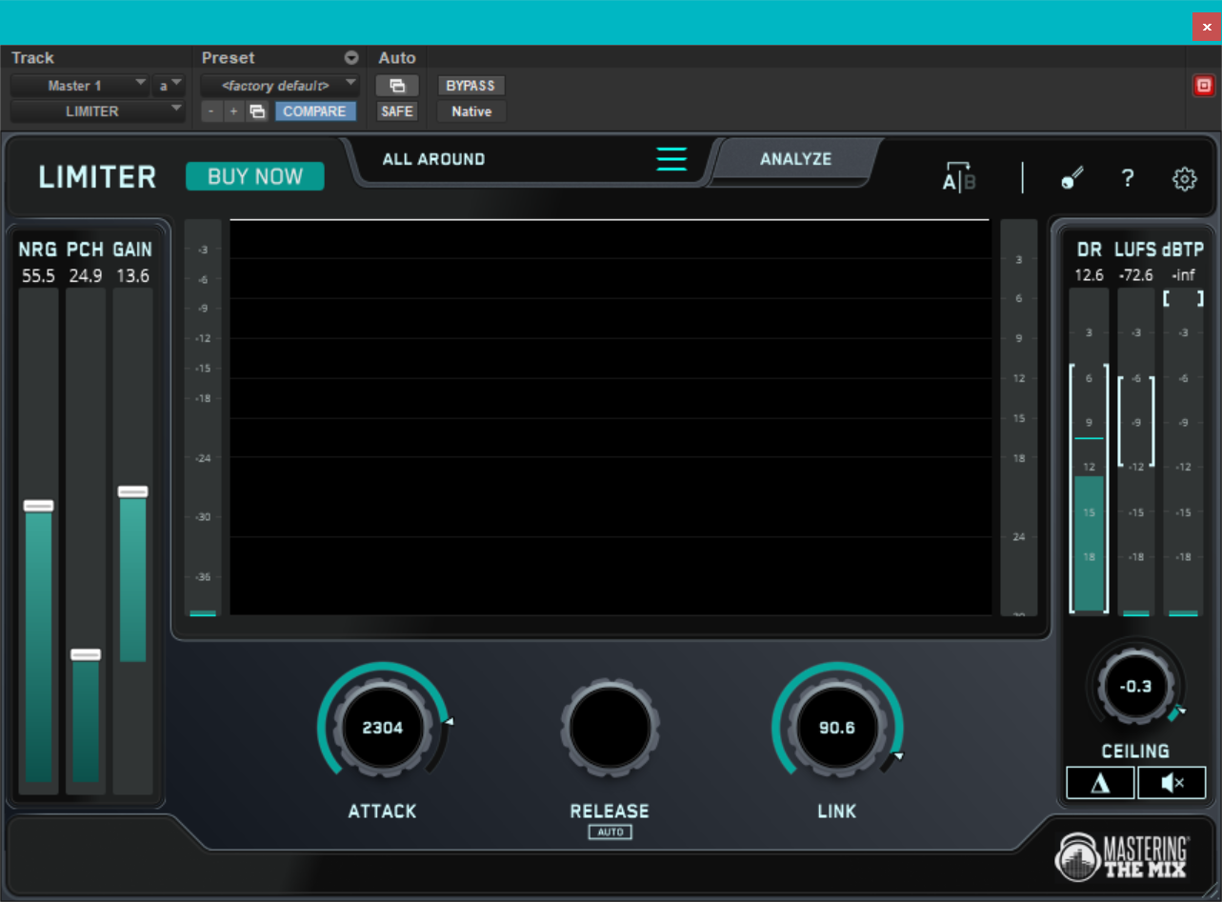The width and height of the screenshot is (1222, 902).
Task: Open the LIMITER plugin selector dropdown
Action: (98, 111)
